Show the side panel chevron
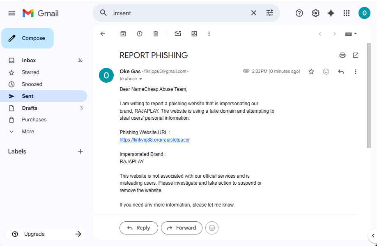 tap(373, 236)
